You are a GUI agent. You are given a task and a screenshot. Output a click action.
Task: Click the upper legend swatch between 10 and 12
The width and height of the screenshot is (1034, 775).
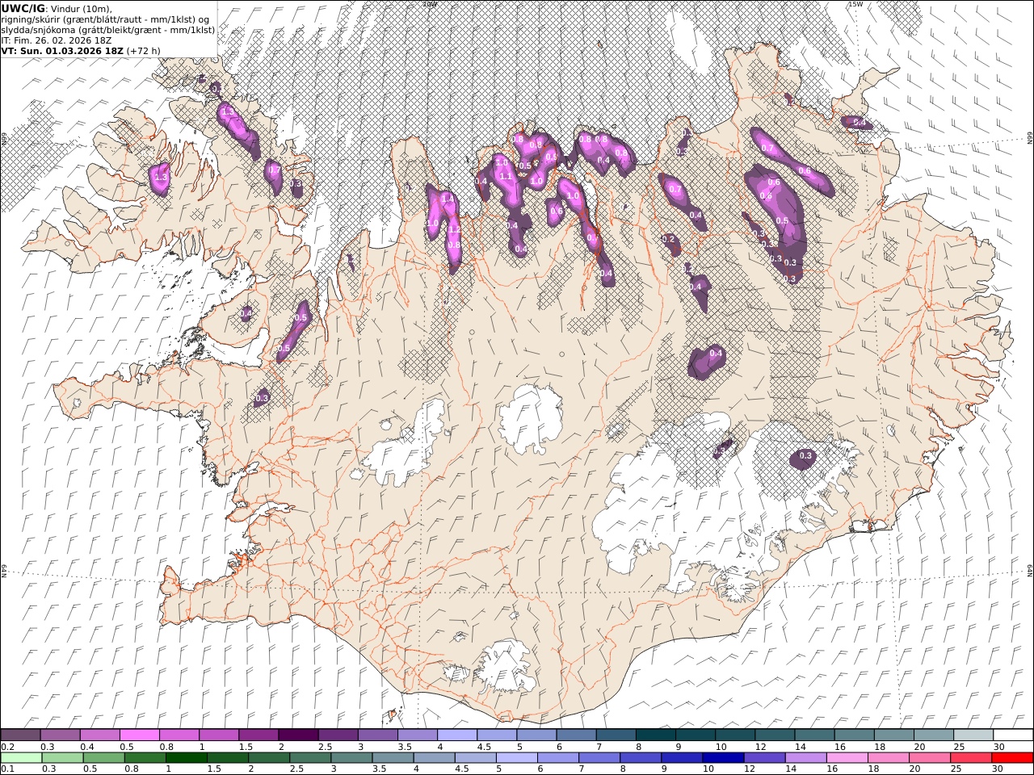733,735
